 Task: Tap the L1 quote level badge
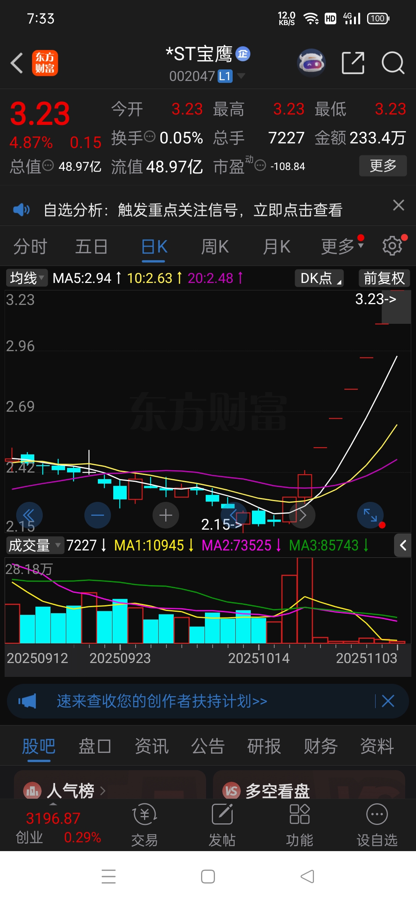(225, 76)
